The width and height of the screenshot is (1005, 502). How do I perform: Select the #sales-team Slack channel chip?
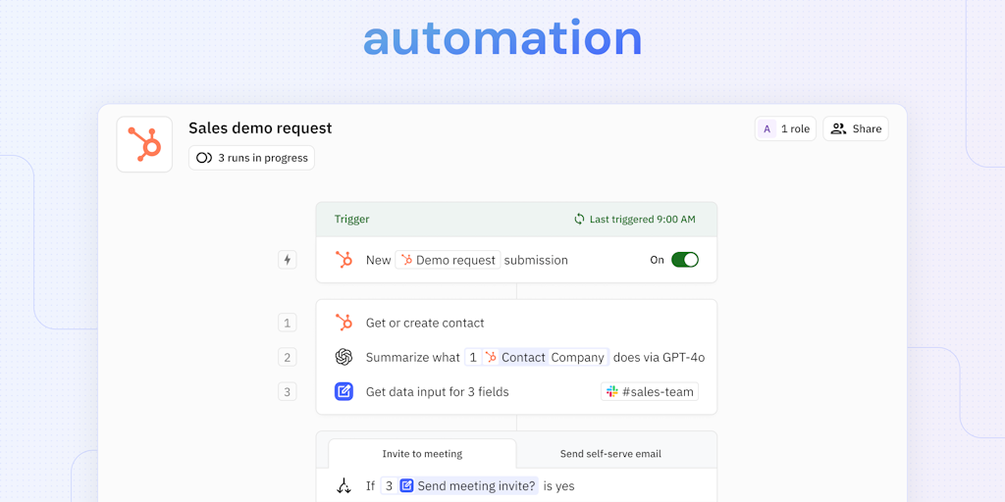650,391
